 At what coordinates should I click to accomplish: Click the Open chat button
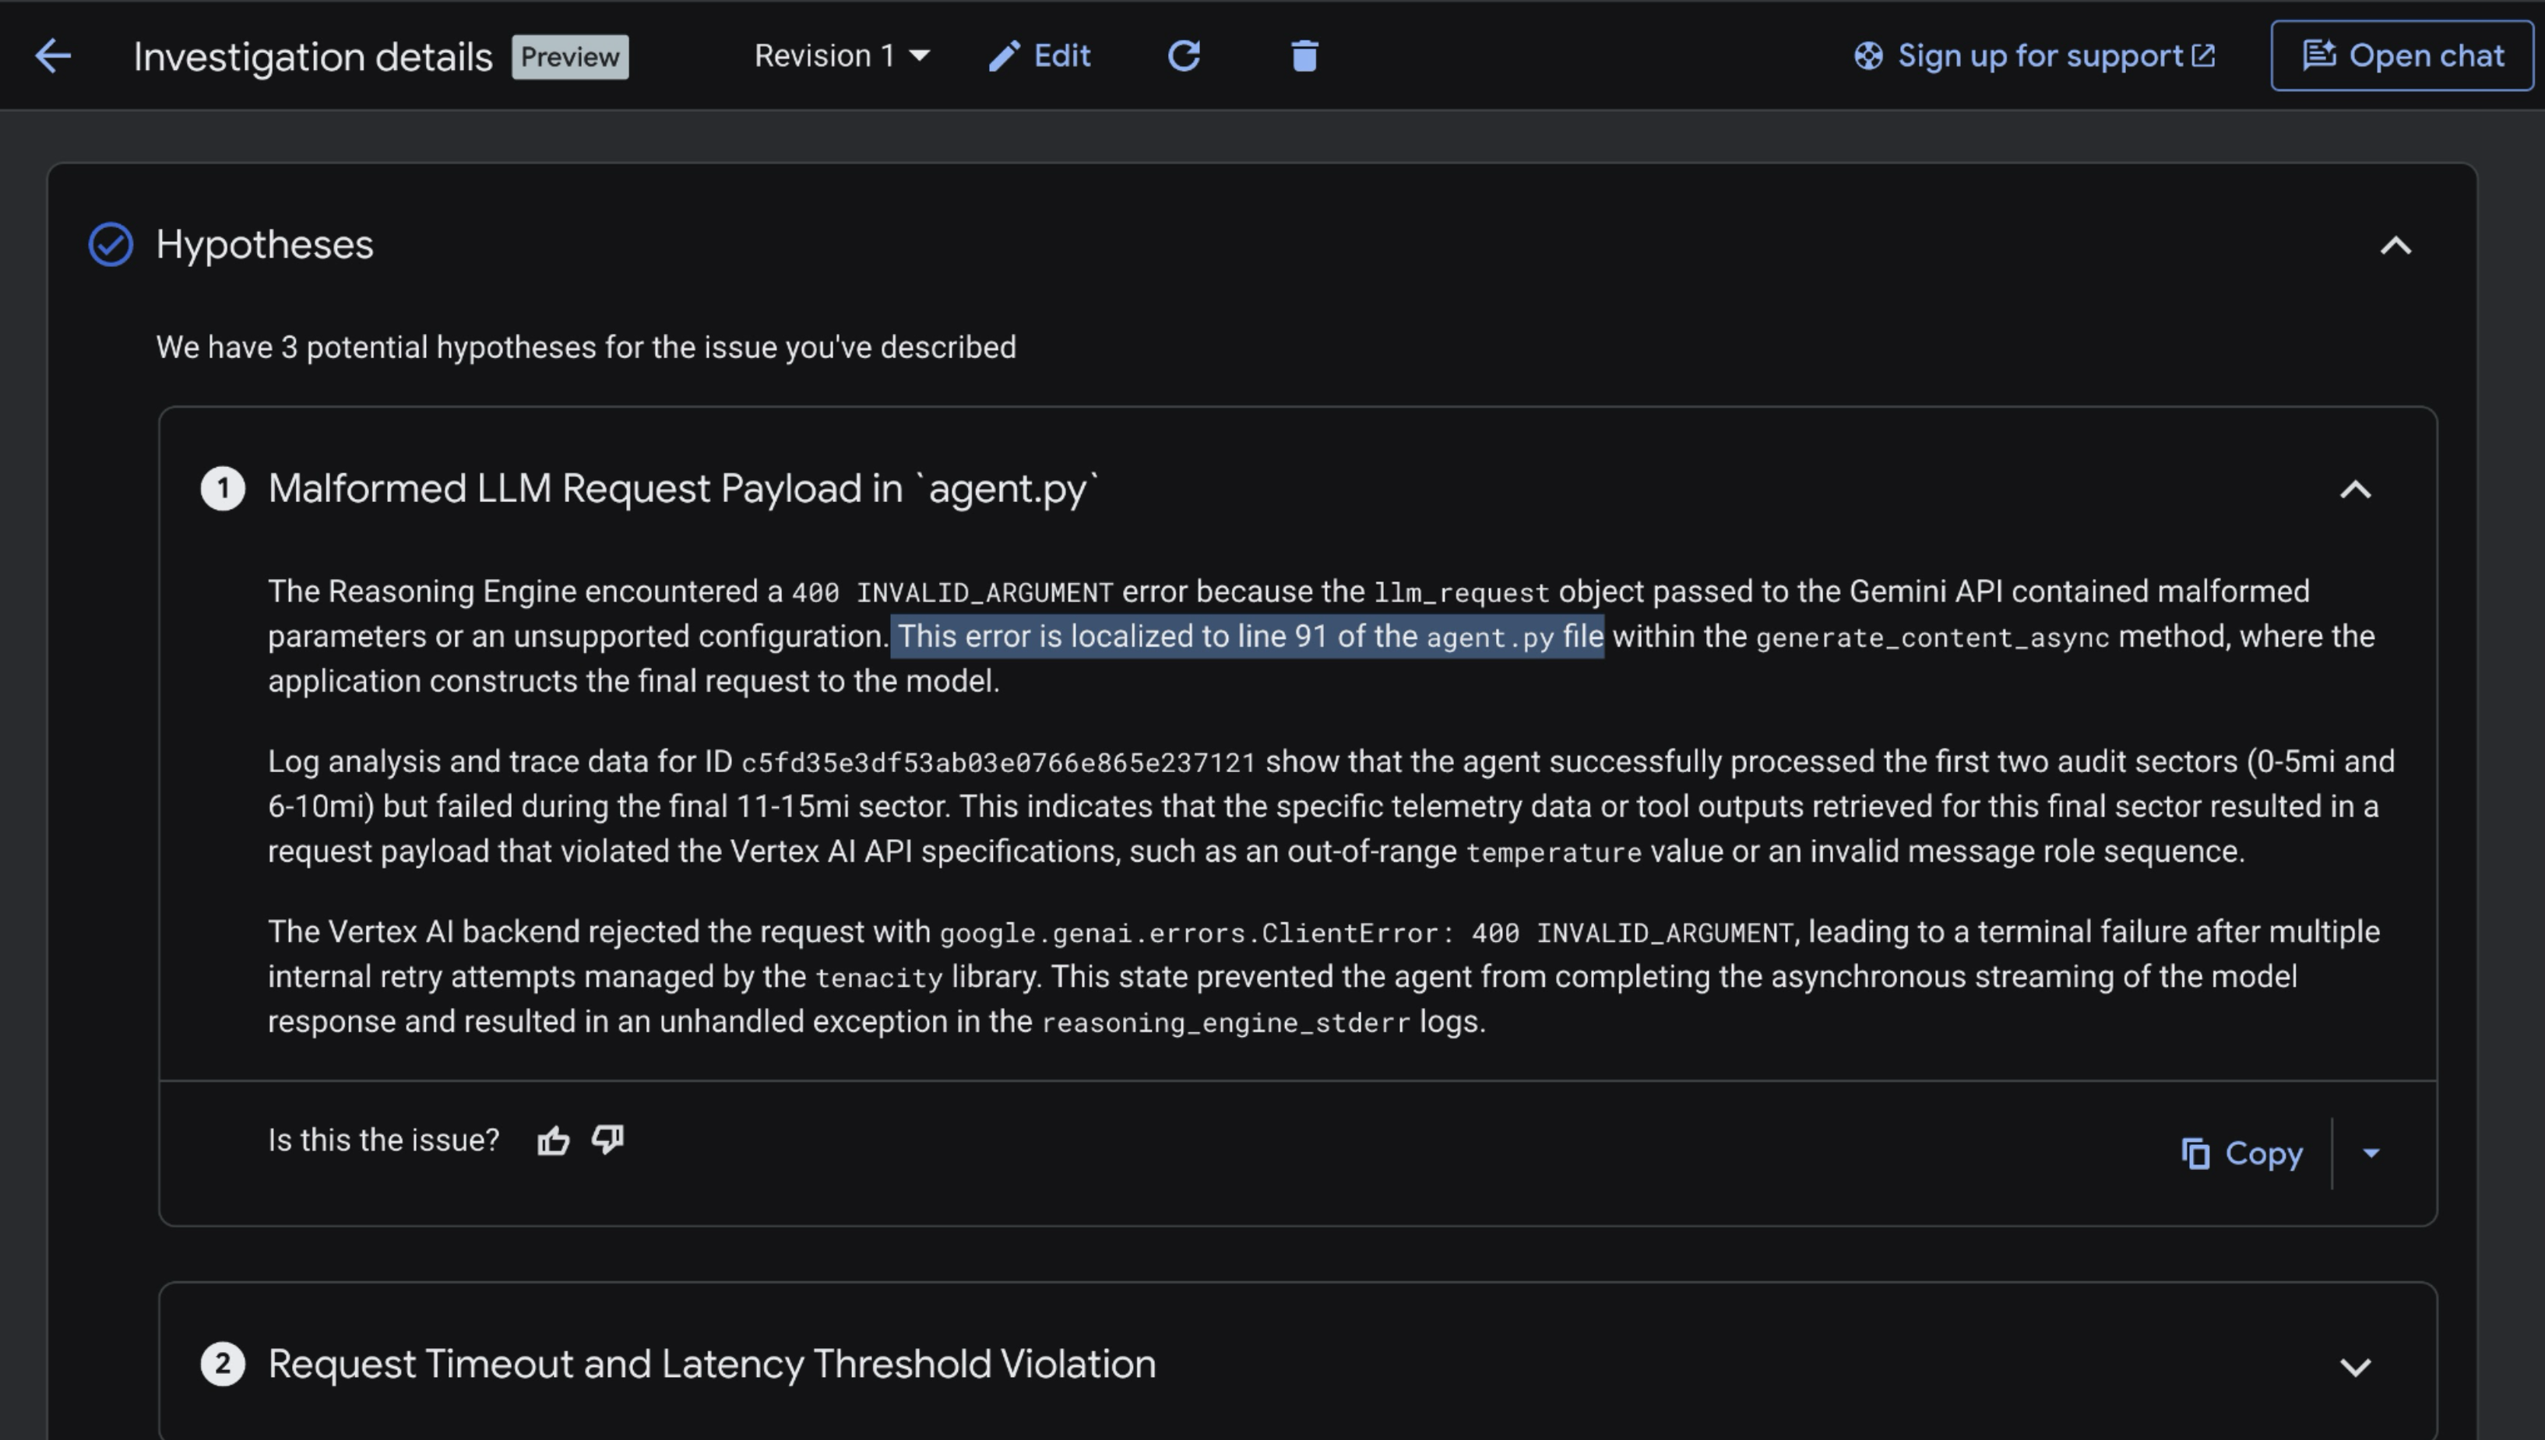[x=2402, y=56]
